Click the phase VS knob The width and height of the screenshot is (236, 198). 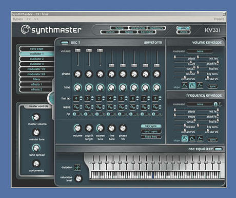123,128
